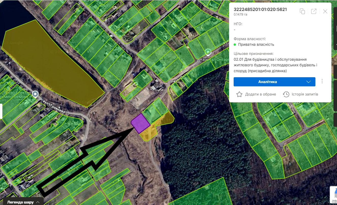The width and height of the screenshot is (337, 205).
Task: Click the 0.1479 га area value
Action: click(240, 14)
